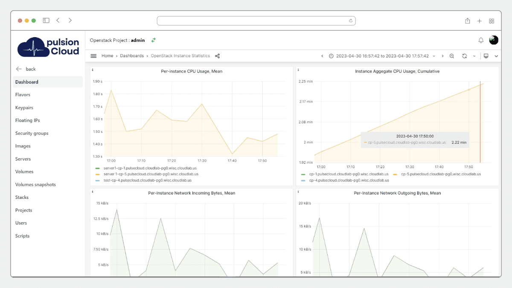Click the browser address bar

click(256, 20)
